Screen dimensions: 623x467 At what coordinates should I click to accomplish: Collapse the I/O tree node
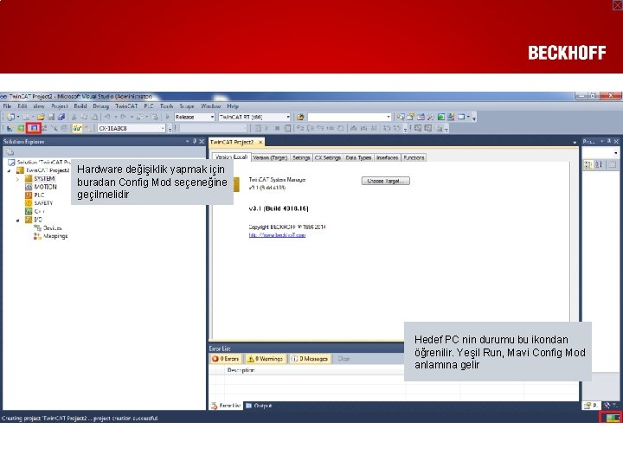pyautogui.click(x=17, y=220)
